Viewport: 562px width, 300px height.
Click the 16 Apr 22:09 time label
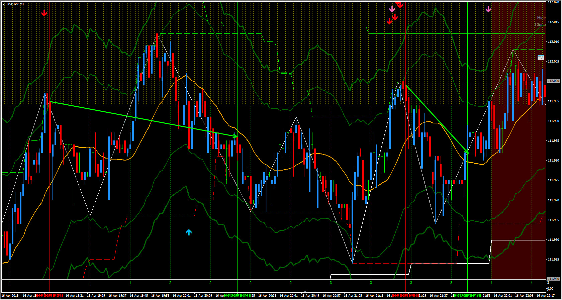click(525, 296)
